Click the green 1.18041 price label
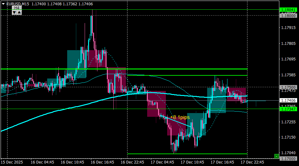This screenshot has width=299, height=166. (288, 10)
